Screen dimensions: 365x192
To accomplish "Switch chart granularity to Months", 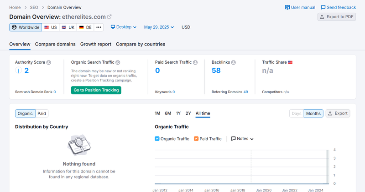I will click(313, 114).
